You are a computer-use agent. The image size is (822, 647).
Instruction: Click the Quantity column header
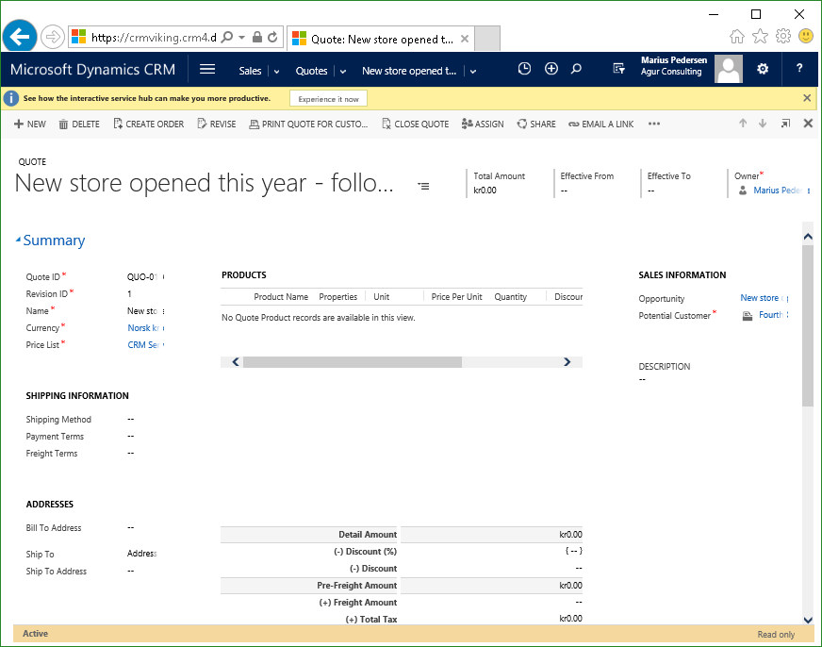511,297
